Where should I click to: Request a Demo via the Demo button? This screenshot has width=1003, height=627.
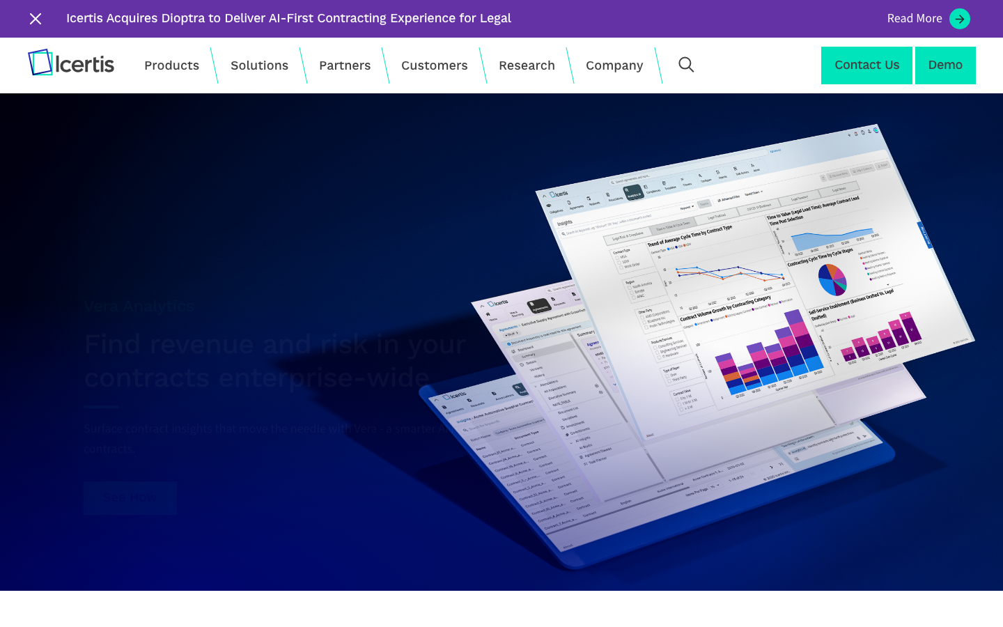[945, 65]
